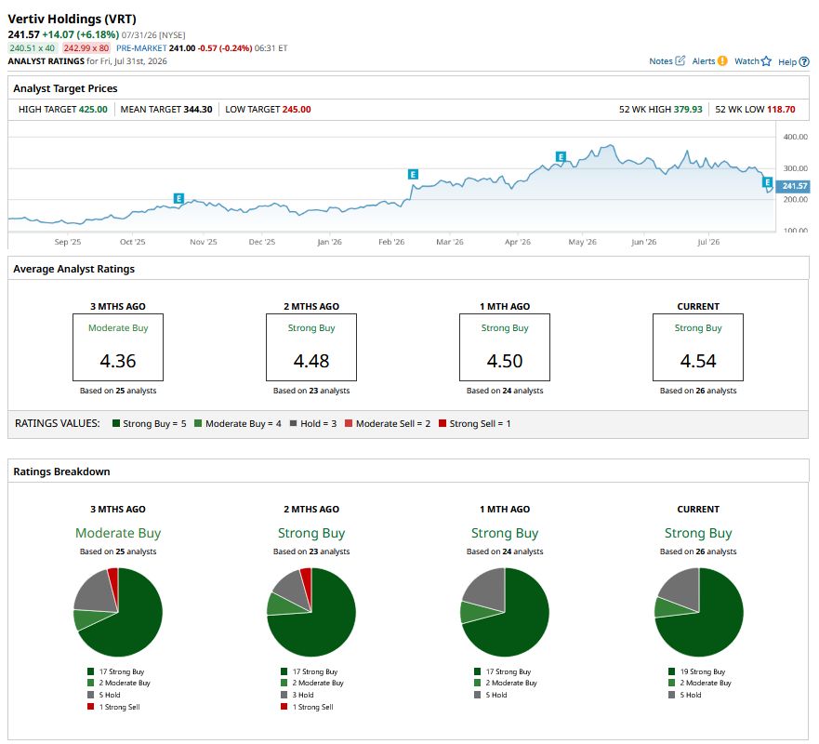This screenshot has height=744, width=819.
Task: Click the 4.36 rating box
Action: click(x=118, y=347)
